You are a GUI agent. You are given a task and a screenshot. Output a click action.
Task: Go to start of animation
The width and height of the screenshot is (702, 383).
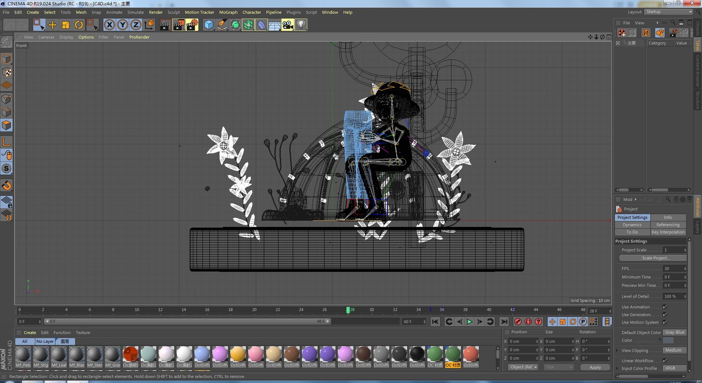(x=435, y=322)
